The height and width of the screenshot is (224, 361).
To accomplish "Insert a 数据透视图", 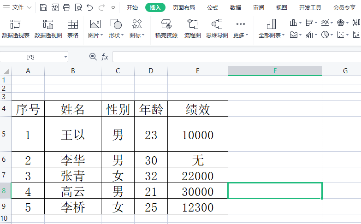I will click(x=48, y=29).
